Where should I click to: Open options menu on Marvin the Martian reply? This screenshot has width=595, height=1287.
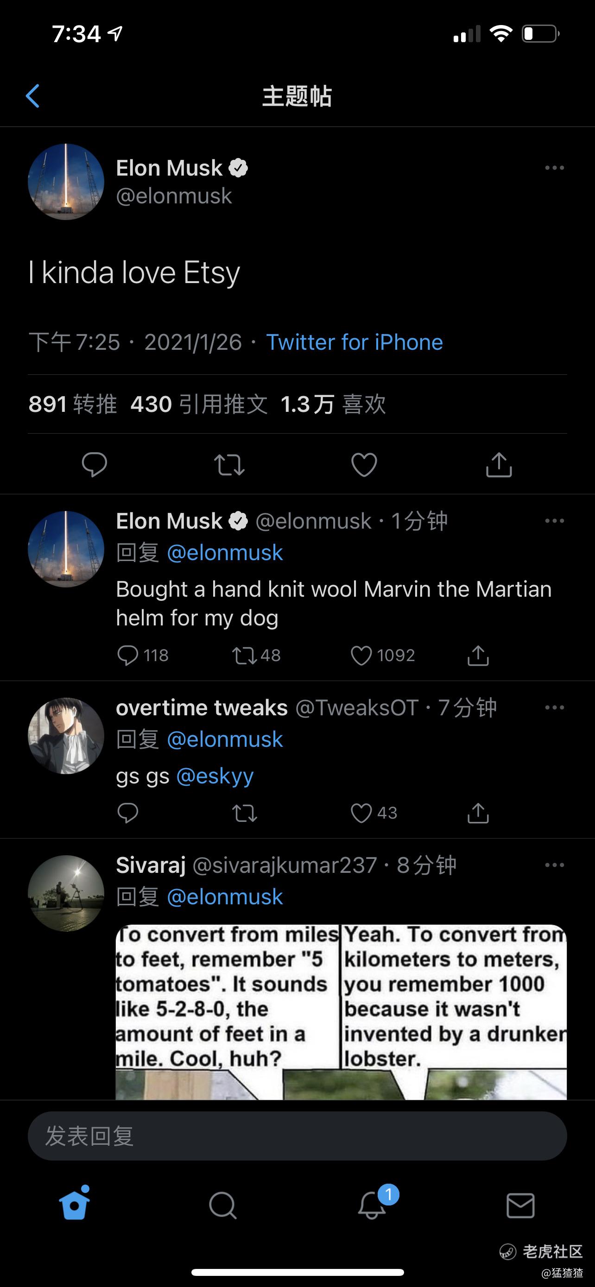tap(555, 521)
